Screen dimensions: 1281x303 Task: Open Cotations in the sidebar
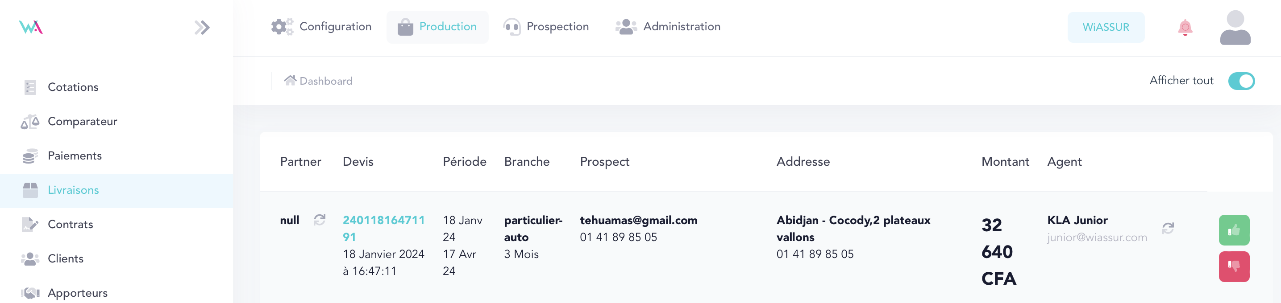point(73,87)
